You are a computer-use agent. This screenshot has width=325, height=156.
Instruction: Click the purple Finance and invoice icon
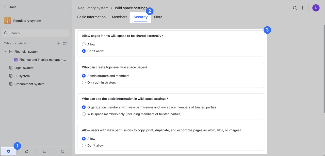(x=16, y=60)
